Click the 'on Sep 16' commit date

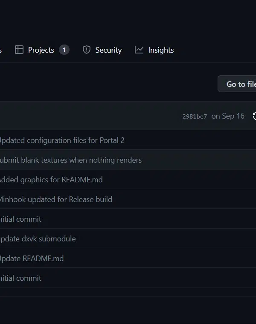tap(228, 116)
